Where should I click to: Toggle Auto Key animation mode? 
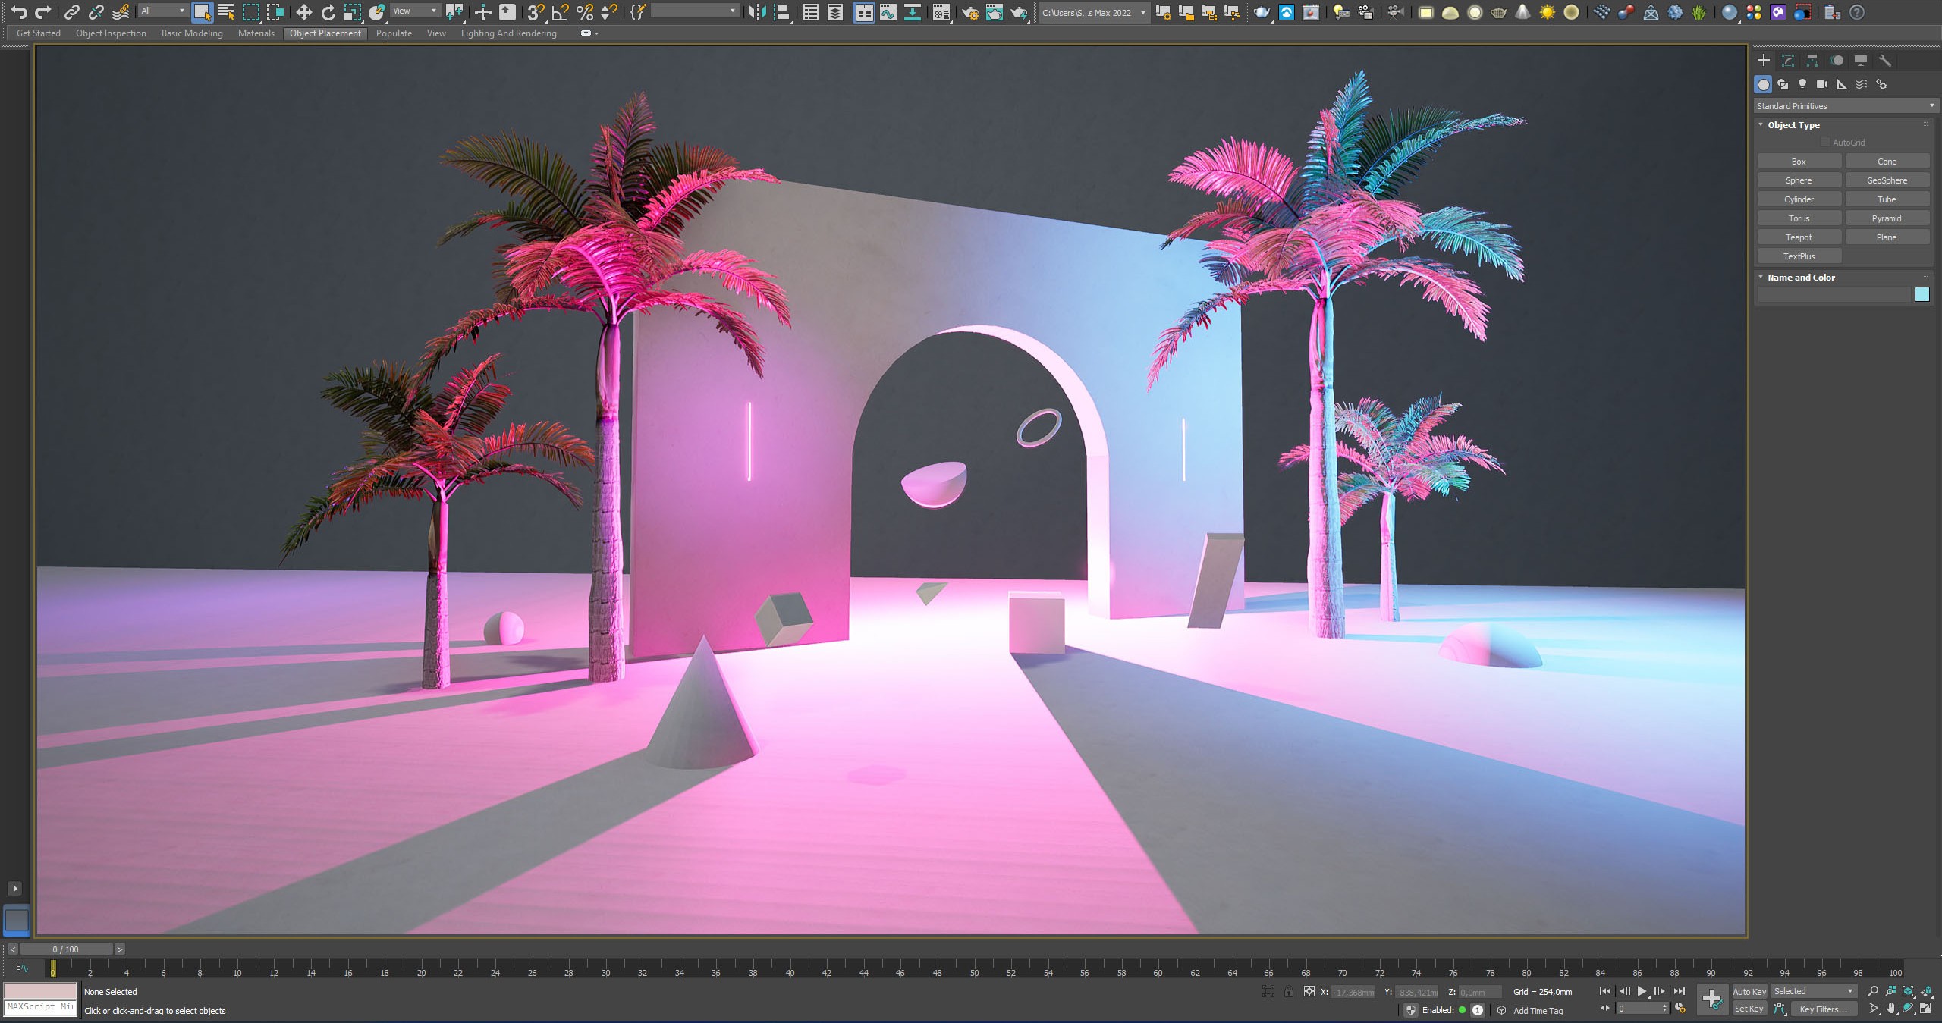click(x=1749, y=991)
